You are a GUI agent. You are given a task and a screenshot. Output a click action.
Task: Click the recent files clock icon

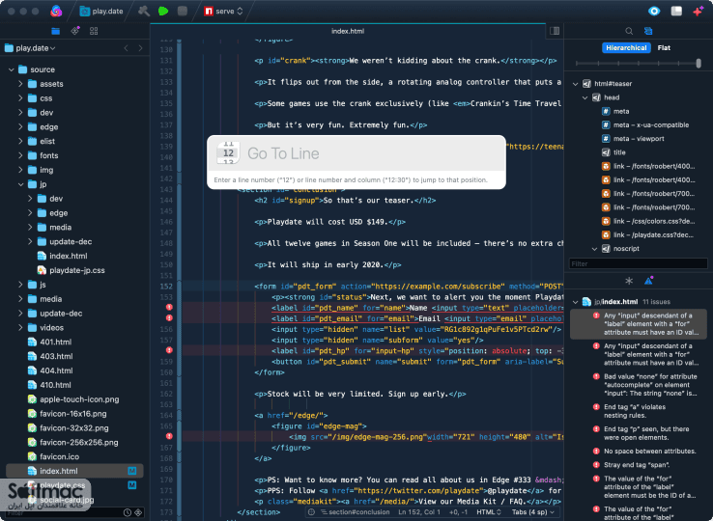pos(128,513)
